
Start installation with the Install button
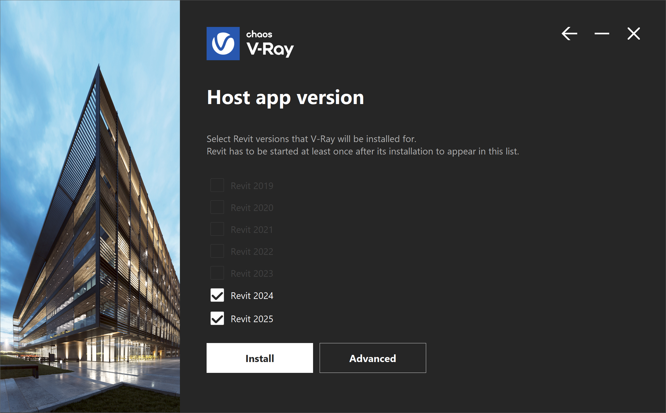[260, 358]
